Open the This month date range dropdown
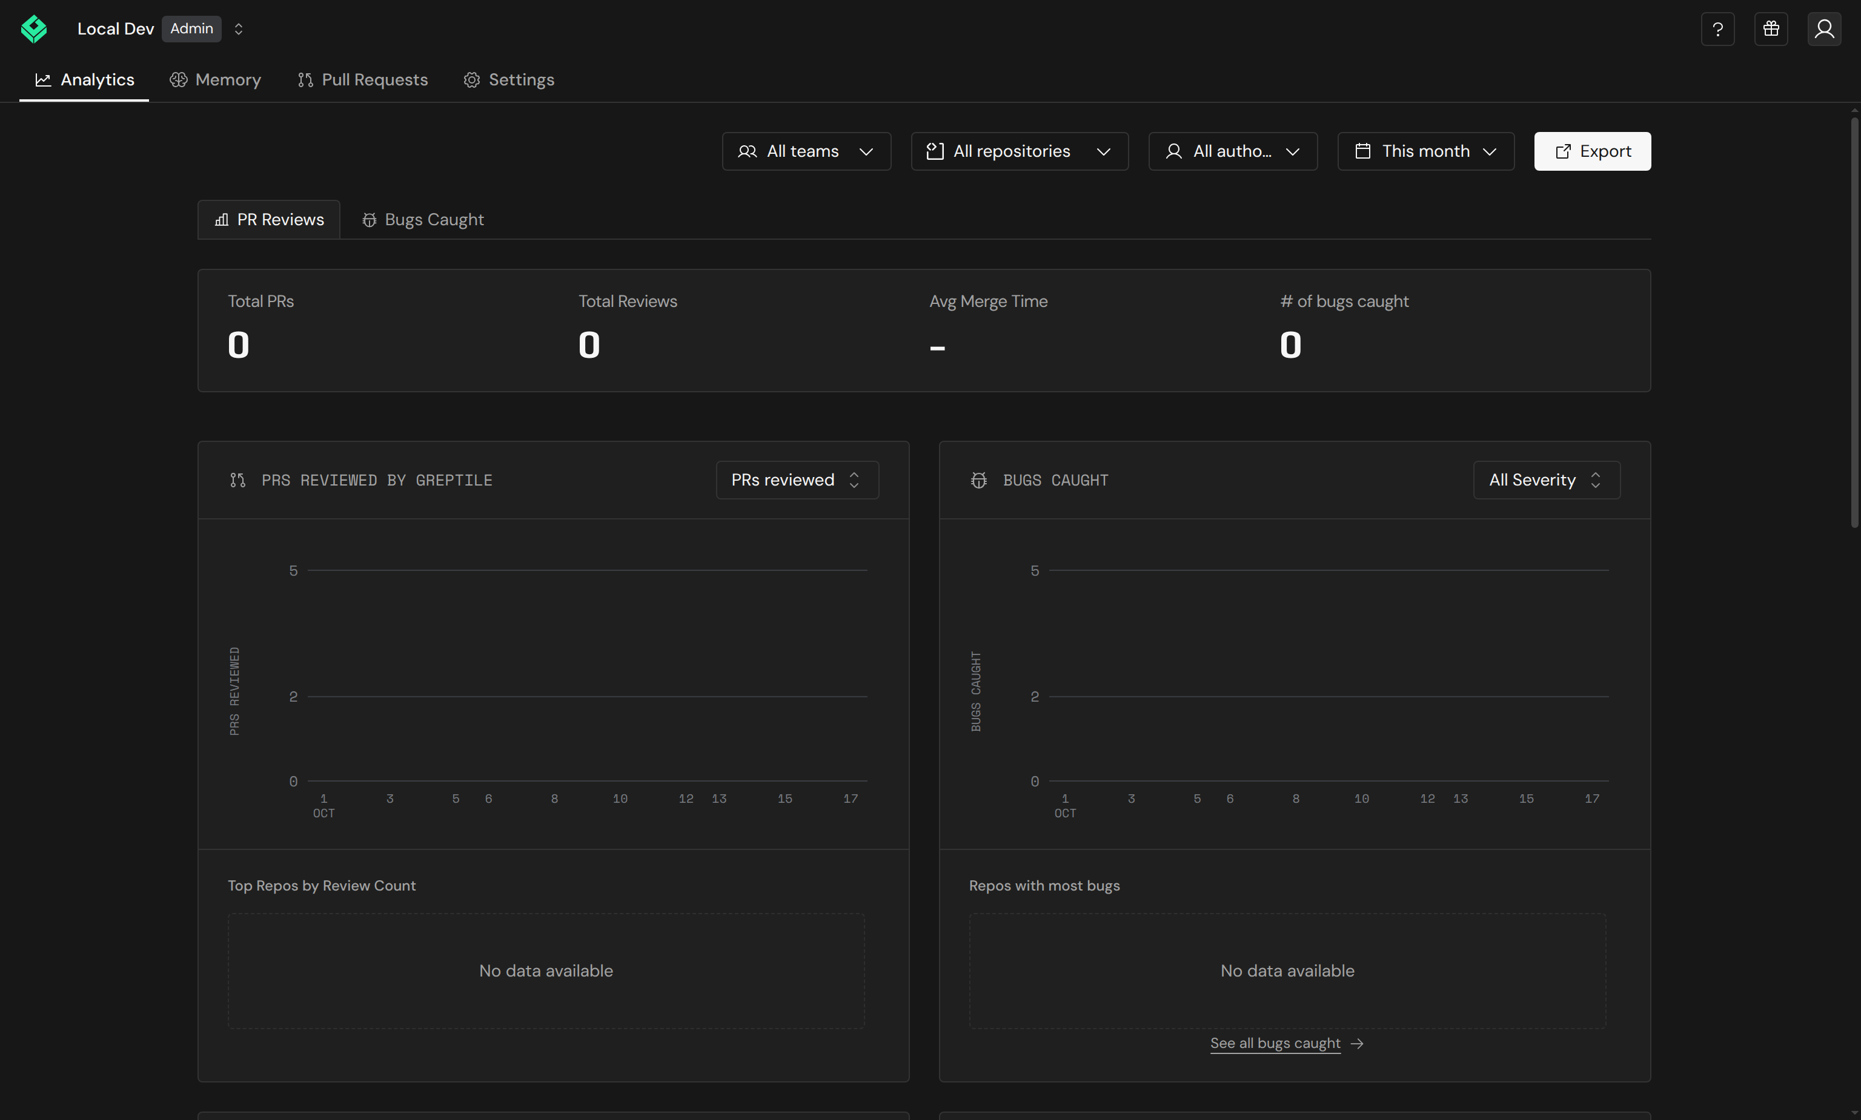Screen dimensions: 1861x1120 1425,152
